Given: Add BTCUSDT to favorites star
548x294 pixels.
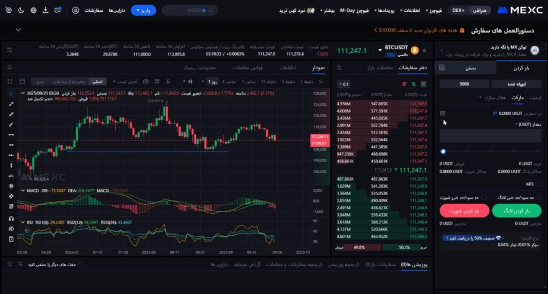Looking at the screenshot, I should pyautogui.click(x=424, y=50).
